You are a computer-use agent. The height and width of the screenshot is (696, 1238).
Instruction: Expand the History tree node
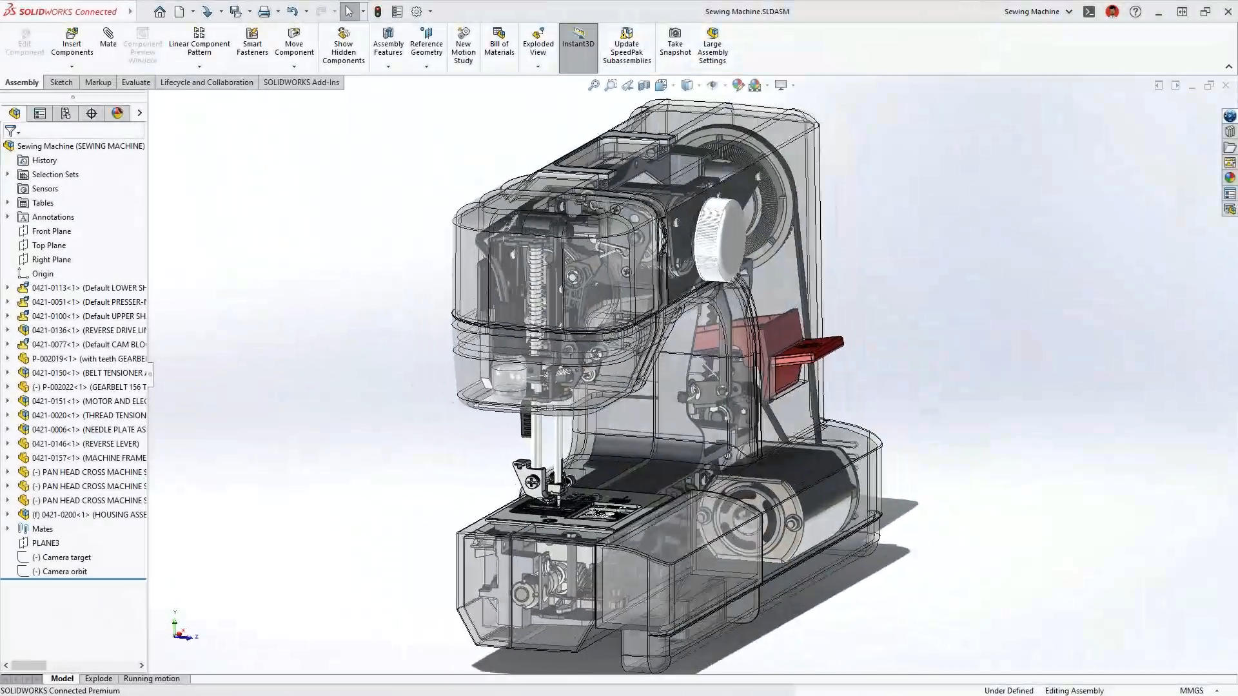click(8, 160)
